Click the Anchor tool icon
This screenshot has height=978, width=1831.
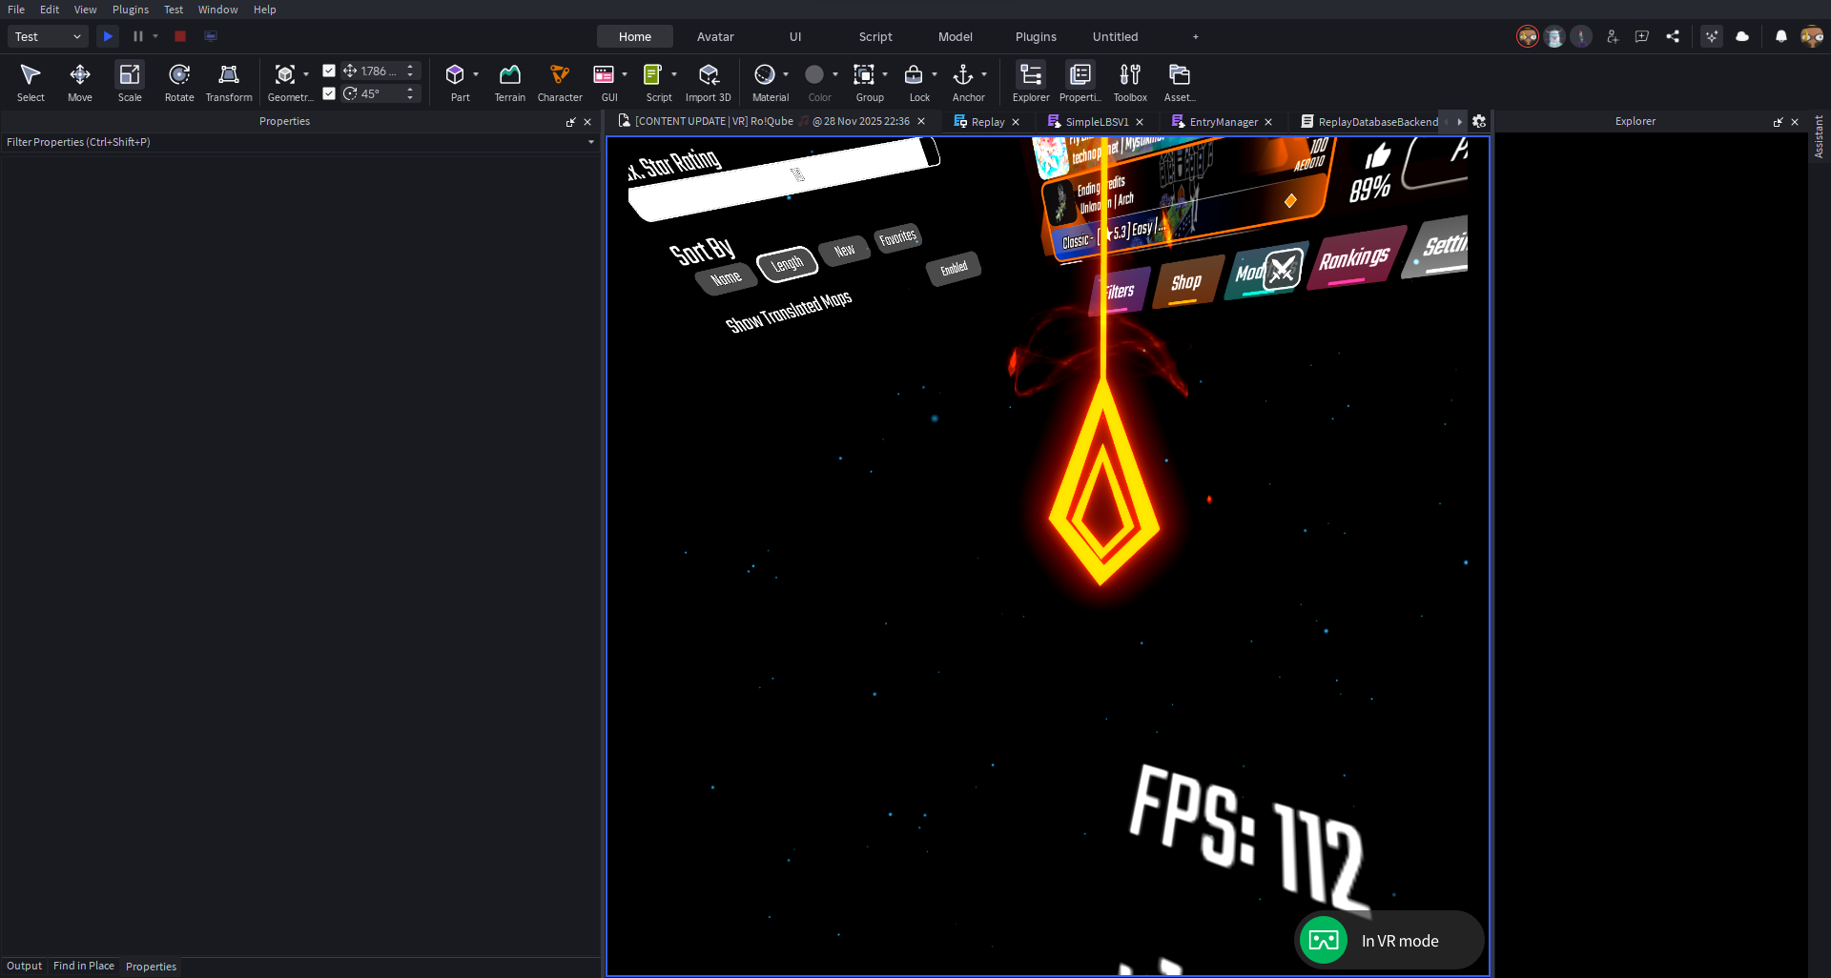point(963,76)
